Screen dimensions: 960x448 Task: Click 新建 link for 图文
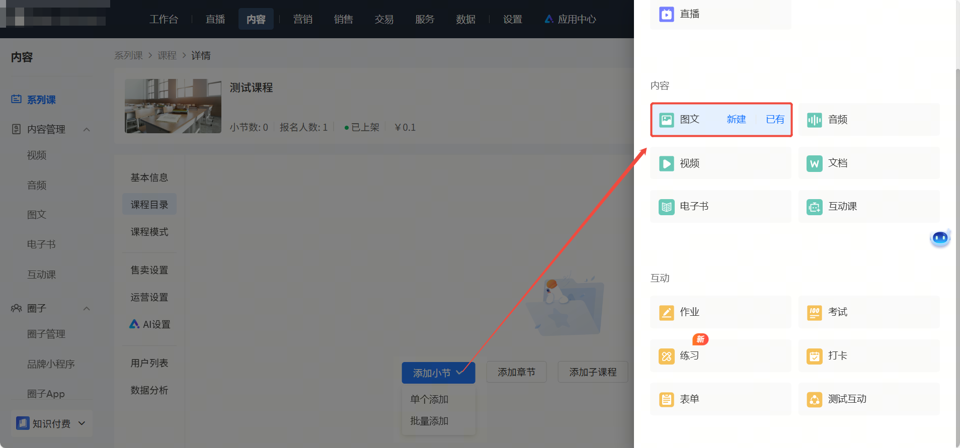736,119
